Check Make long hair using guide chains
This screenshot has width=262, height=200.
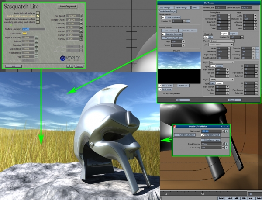(x=38, y=22)
